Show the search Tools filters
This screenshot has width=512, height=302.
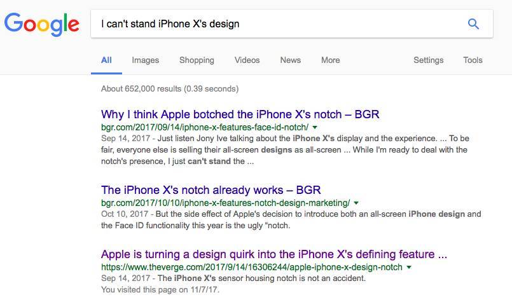coord(473,60)
